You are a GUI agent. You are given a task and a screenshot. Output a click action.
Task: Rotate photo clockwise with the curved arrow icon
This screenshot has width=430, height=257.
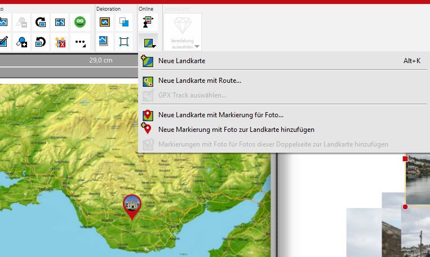point(41,22)
